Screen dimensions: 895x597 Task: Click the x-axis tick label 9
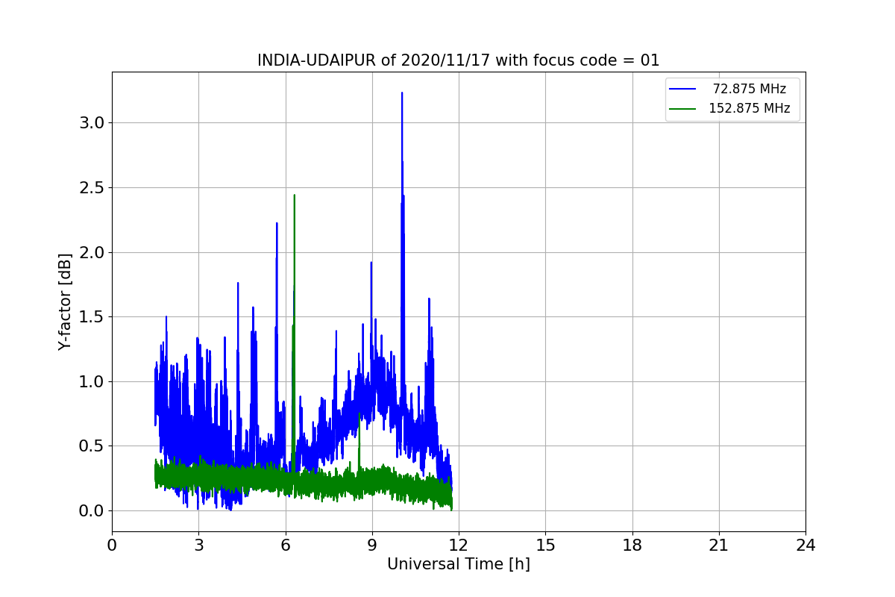(x=372, y=546)
